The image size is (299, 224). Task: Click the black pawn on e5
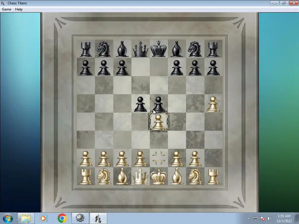click(159, 104)
